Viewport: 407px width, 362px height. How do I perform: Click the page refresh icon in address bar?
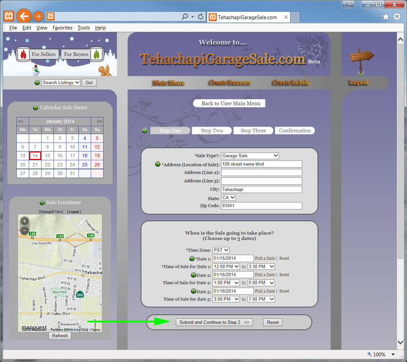tap(200, 17)
